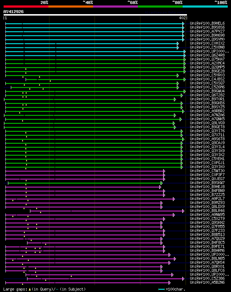The image size is (231, 292).
Task: Click the orange ~40% identity color segment
Action: [x=71, y=7]
